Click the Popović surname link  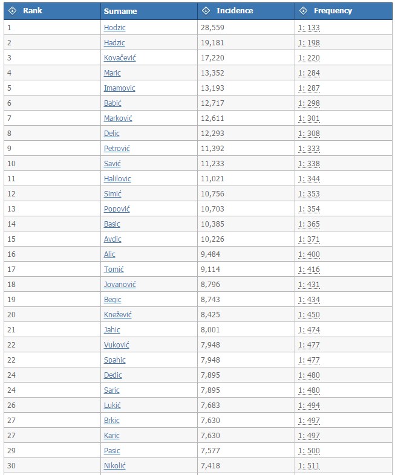click(117, 209)
